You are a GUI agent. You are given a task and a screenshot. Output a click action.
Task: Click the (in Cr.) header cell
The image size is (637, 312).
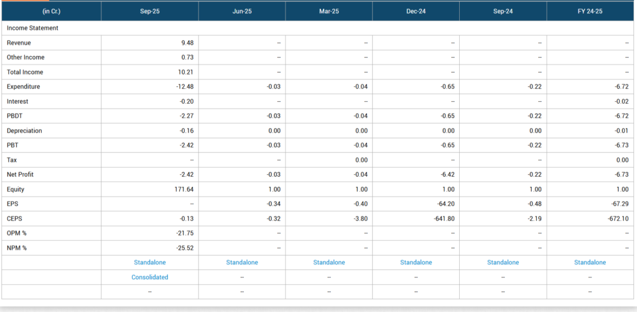(x=51, y=11)
